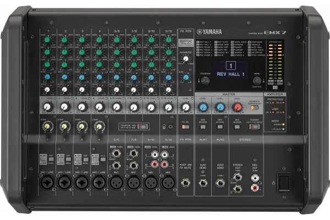Select the red REC OUT R RCA jack
This screenshot has width=330, height=220.
[255, 187]
